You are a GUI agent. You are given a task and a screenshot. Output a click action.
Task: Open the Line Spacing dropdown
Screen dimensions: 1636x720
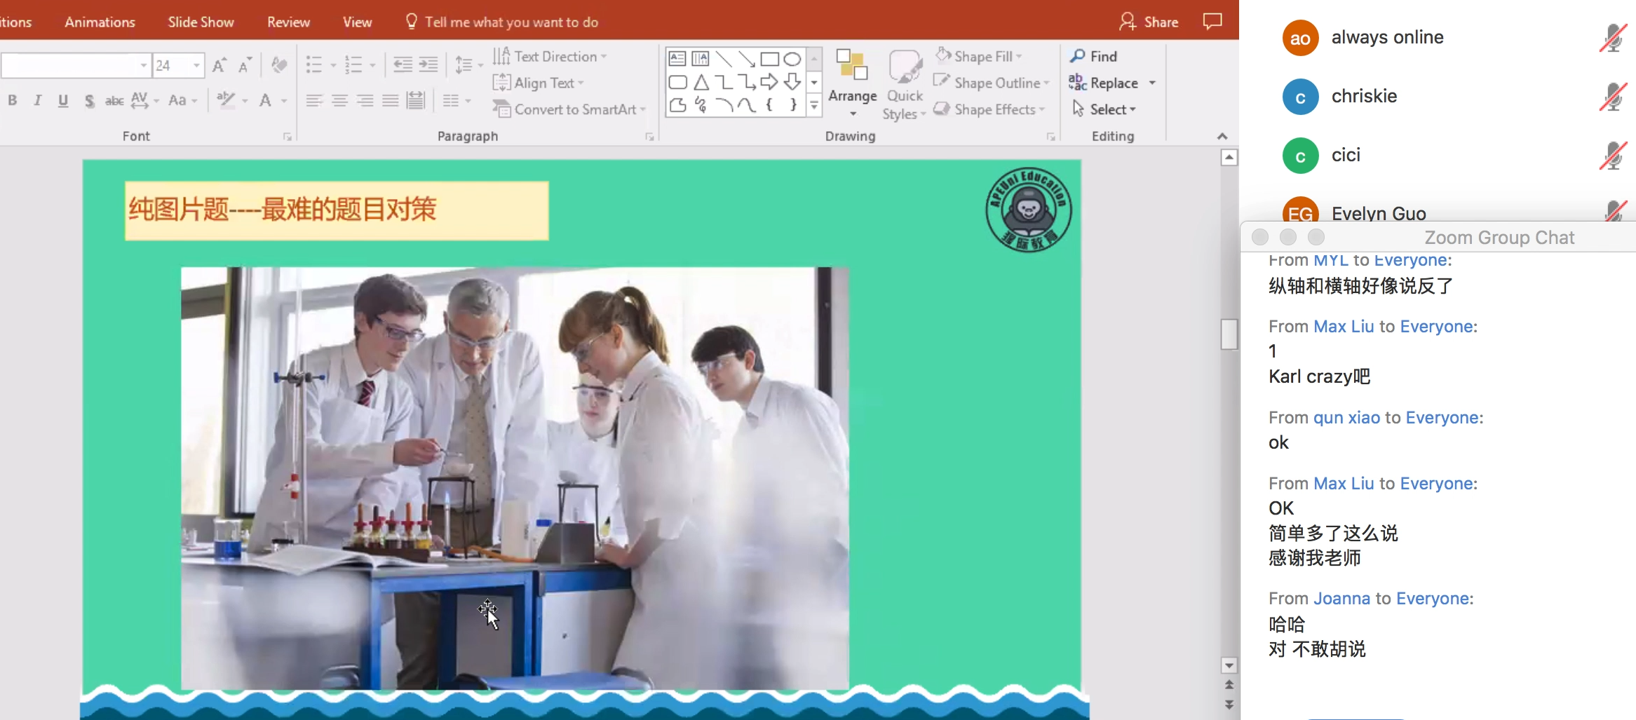pyautogui.click(x=468, y=65)
